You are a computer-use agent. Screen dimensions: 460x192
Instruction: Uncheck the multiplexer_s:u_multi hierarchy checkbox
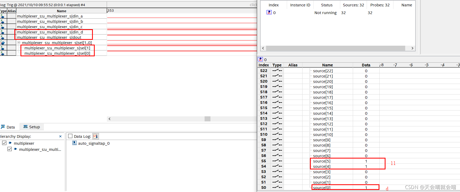pyautogui.click(x=10, y=149)
